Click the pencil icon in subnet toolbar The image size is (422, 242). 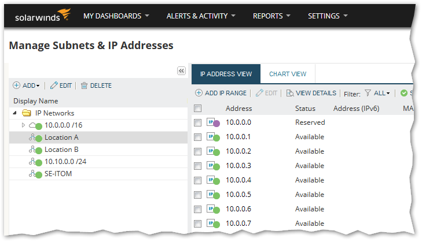point(54,85)
